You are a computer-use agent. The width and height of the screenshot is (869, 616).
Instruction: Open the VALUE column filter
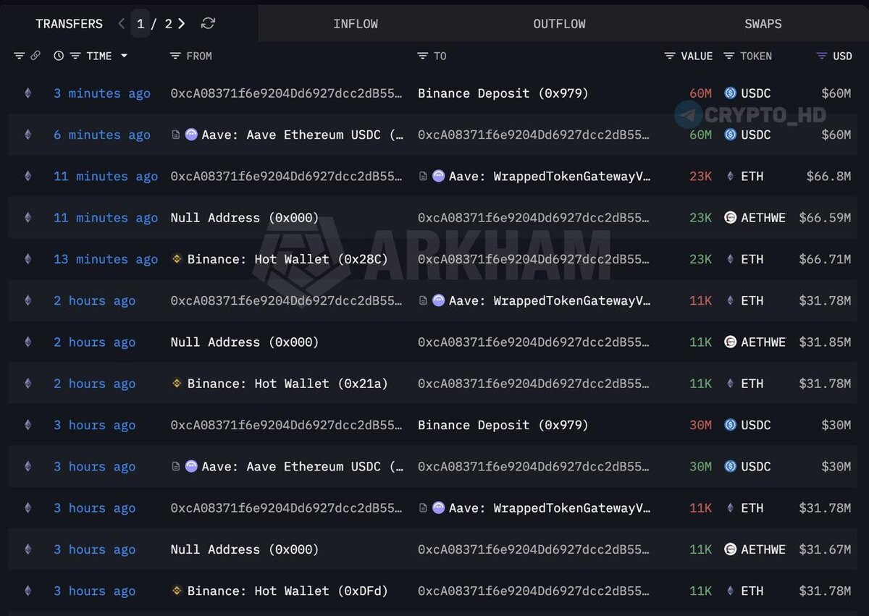670,56
